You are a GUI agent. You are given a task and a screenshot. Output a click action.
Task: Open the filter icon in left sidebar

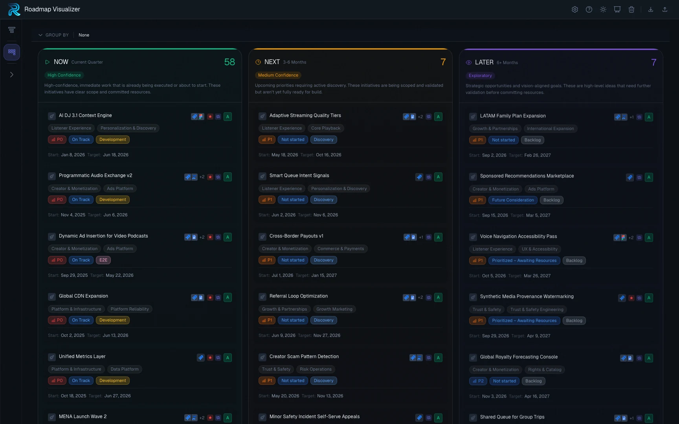(x=12, y=30)
